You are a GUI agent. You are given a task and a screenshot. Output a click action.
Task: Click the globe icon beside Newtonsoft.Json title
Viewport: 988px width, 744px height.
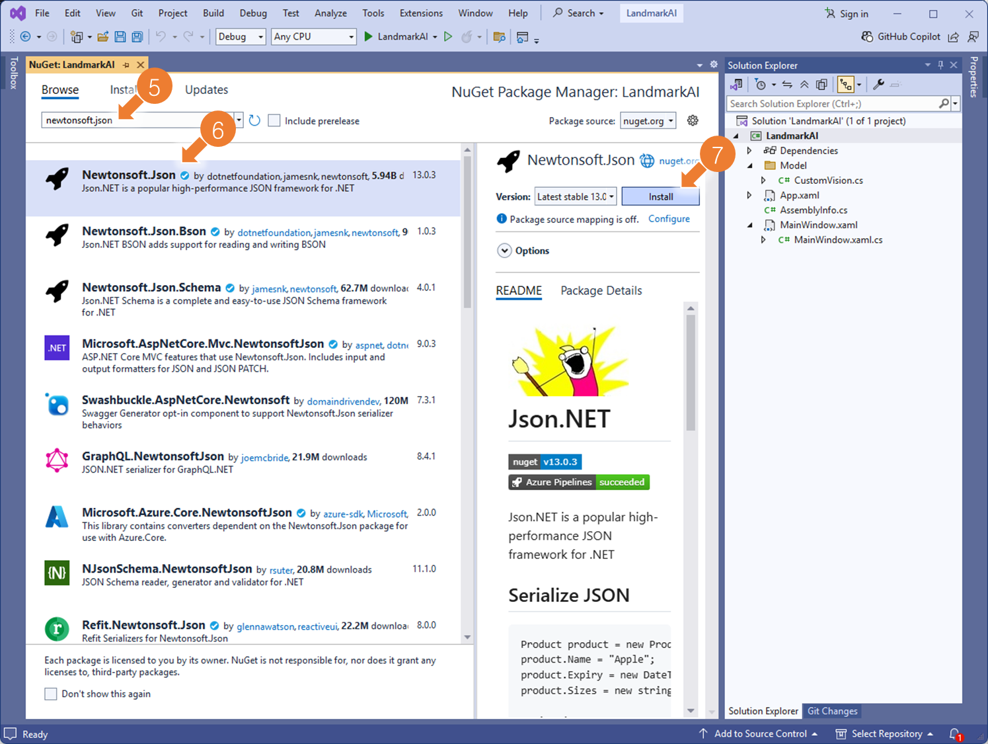coord(647,161)
